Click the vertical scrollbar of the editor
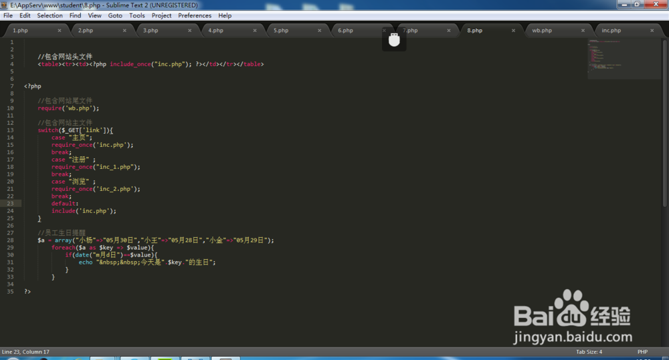This screenshot has height=360, width=669. [665, 124]
